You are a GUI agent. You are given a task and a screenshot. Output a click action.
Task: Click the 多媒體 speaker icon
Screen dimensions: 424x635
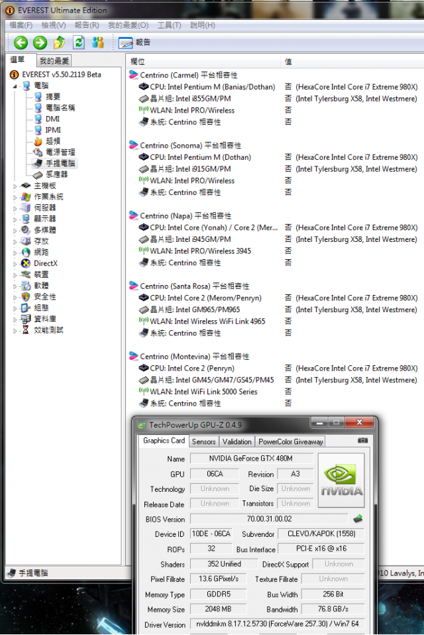click(x=26, y=230)
